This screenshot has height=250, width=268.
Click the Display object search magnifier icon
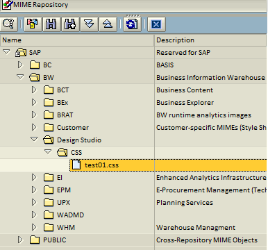[x=8, y=24]
